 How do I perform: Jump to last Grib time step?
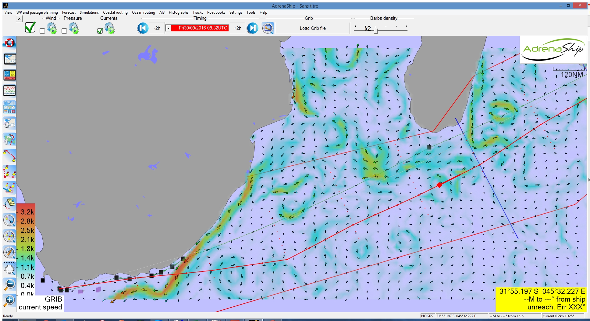(252, 28)
